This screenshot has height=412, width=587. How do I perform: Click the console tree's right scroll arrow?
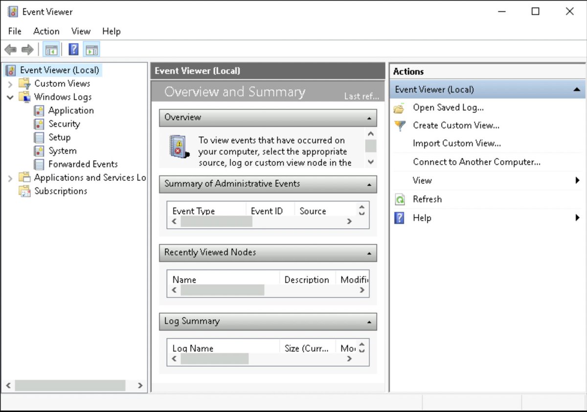[140, 386]
